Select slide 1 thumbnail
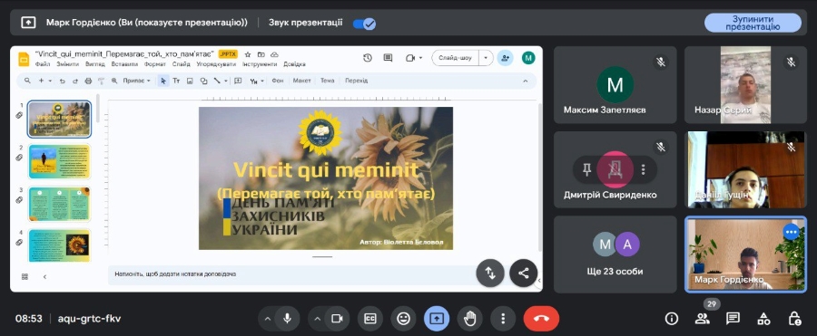The height and width of the screenshot is (336, 817). (x=59, y=120)
